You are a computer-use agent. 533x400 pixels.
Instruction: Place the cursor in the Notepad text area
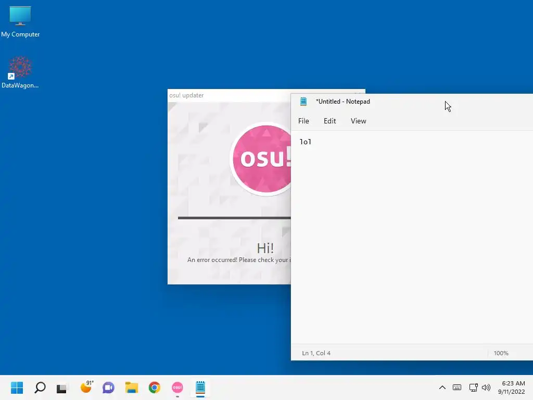pyautogui.click(x=412, y=238)
